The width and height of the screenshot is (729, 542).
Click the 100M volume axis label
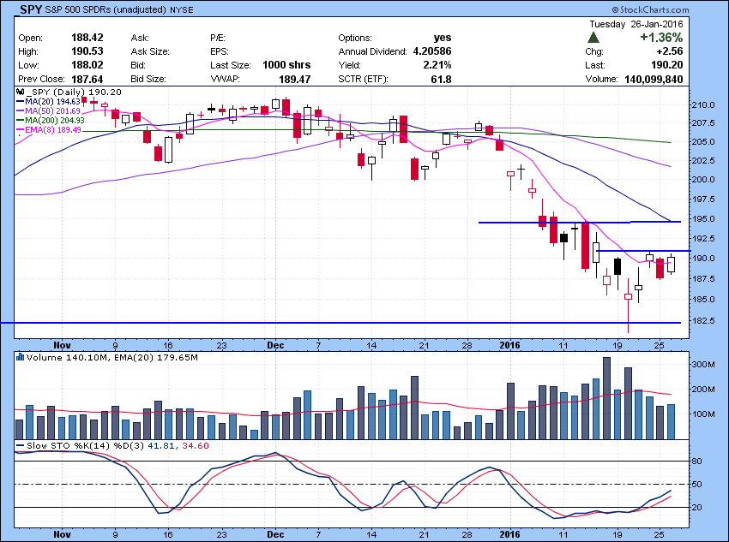[705, 414]
